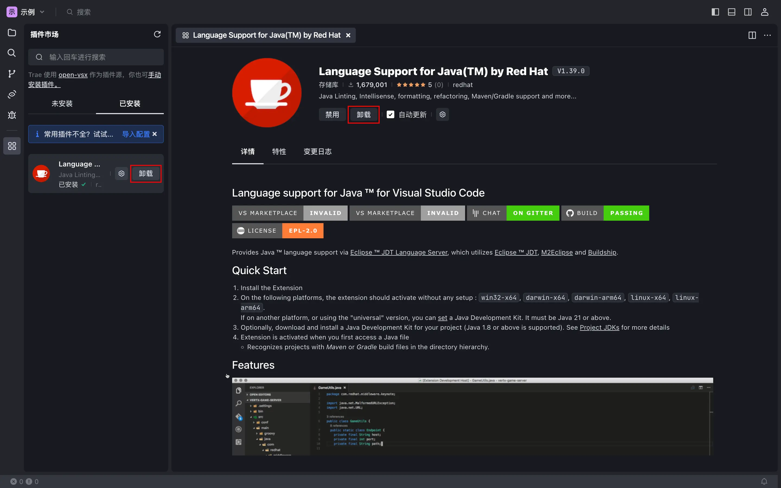
Task: Uninstall Language plugin from the sidebar list
Action: (x=146, y=174)
